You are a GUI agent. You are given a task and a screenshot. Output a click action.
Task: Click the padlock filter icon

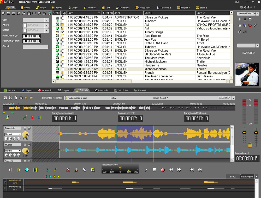tap(44, 13)
